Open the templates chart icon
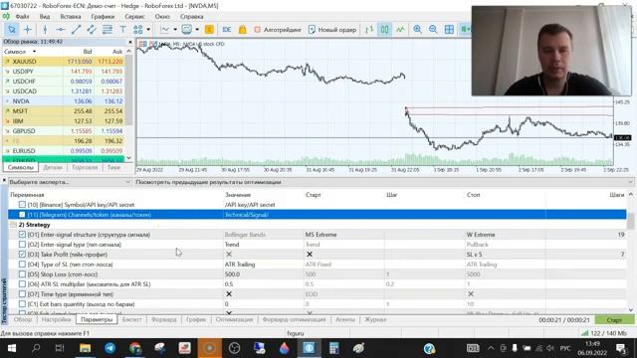 pos(187,29)
